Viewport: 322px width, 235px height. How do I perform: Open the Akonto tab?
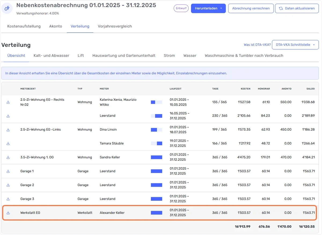click(56, 26)
